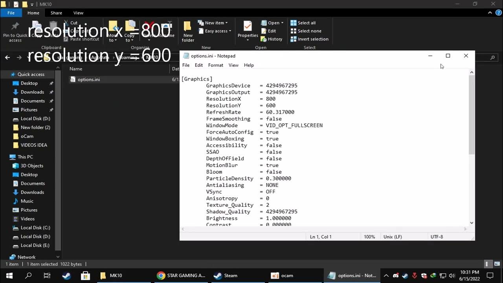Open Downloads under Quick access
503x283 pixels.
click(x=32, y=92)
